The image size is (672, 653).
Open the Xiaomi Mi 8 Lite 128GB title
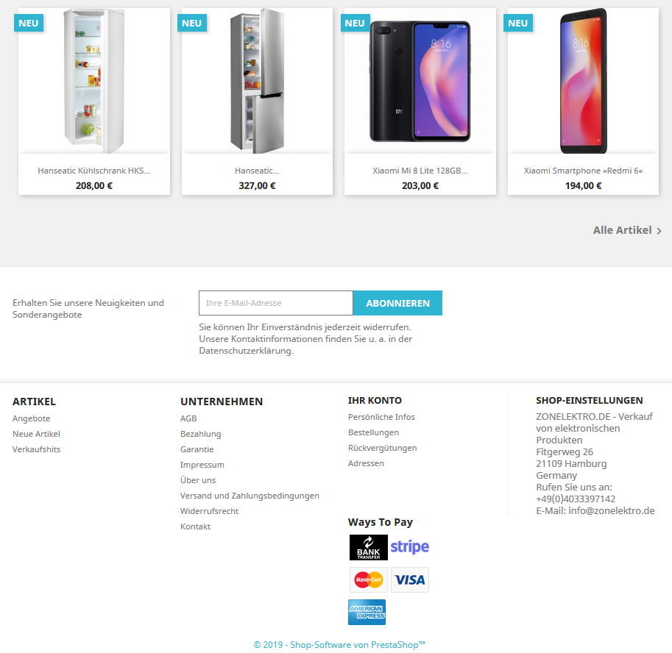[420, 171]
